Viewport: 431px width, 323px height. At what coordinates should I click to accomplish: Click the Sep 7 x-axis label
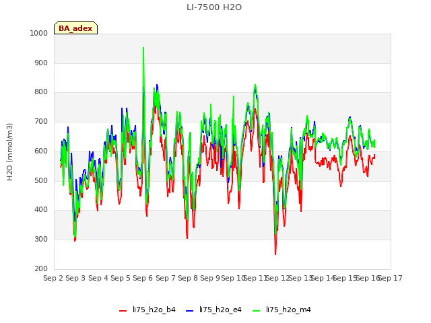[166, 278]
